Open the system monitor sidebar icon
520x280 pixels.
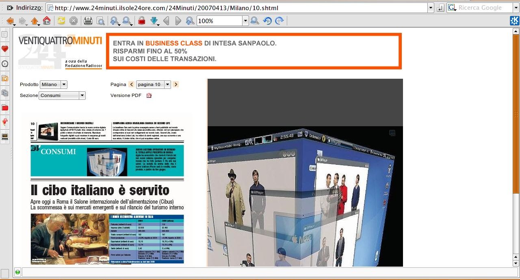click(5, 137)
